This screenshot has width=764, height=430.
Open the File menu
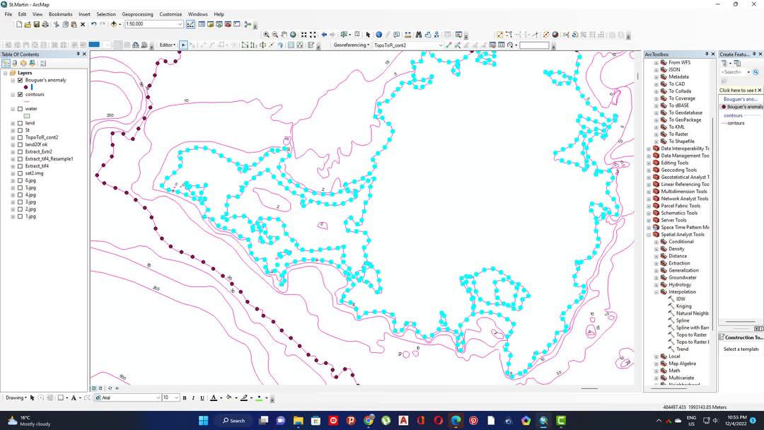(x=8, y=14)
